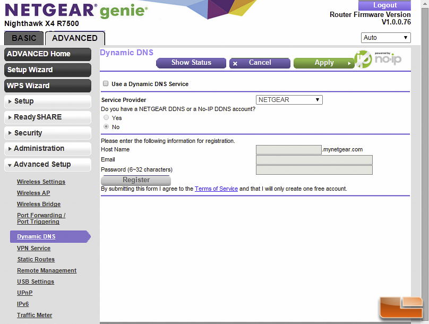The height and width of the screenshot is (324, 429).
Task: Go to Static Routes page
Action: click(36, 259)
